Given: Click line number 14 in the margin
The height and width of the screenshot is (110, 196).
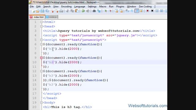Looking at the screenshot, I should [34, 80].
